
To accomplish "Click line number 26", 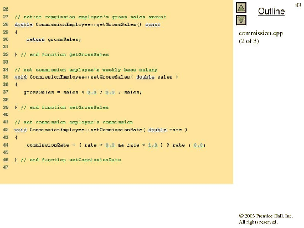I will (6, 9).
